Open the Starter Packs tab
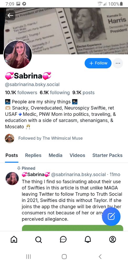 tap(107, 155)
